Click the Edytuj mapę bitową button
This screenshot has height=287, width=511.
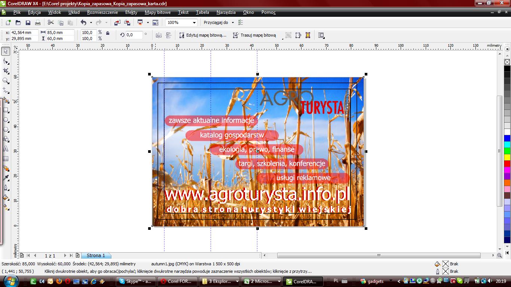203,35
